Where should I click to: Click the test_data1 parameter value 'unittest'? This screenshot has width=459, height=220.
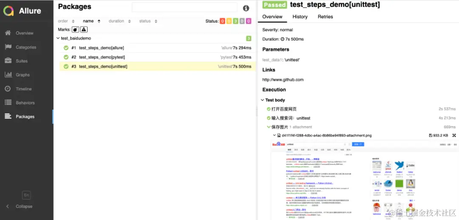292,60
